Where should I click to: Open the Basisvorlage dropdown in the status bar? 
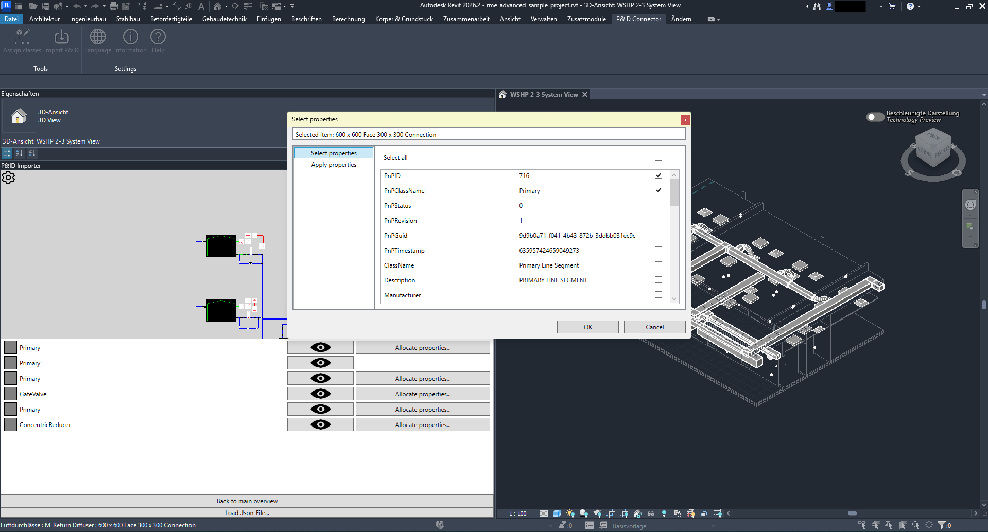(713, 525)
